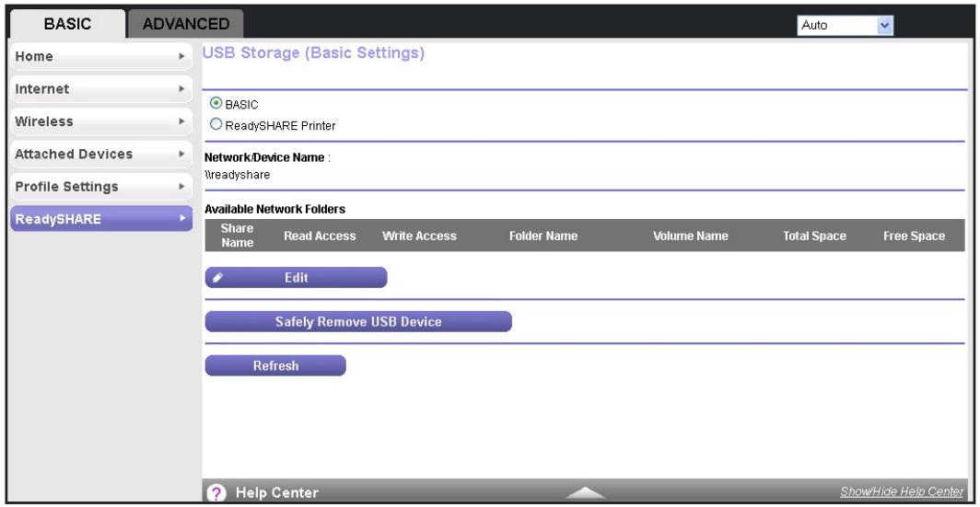Click the Refresh button

(275, 366)
